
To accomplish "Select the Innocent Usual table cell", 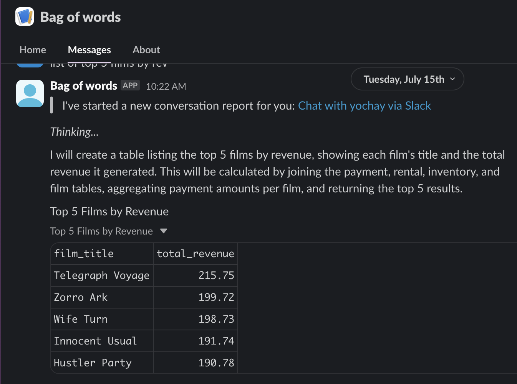I will (95, 341).
